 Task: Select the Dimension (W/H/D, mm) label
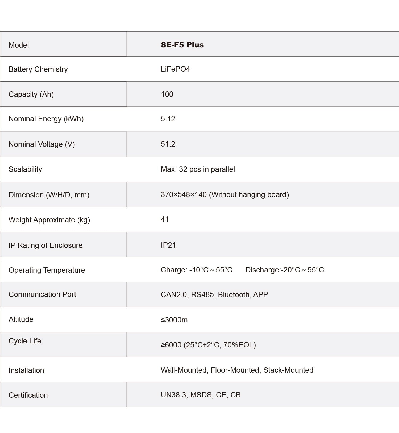pos(49,195)
